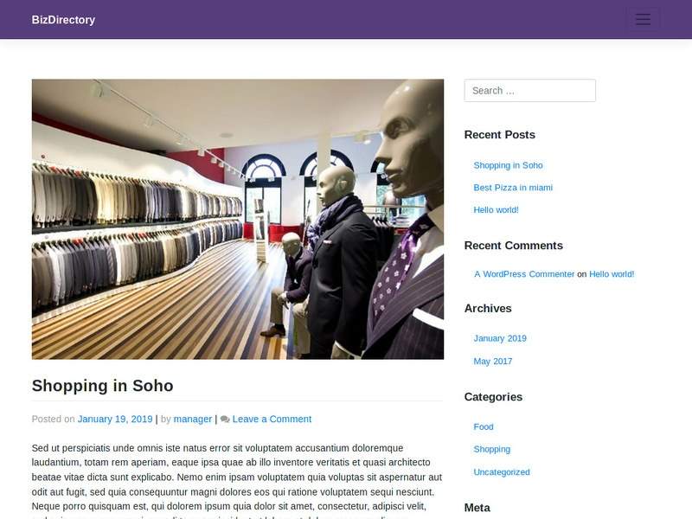Open Best Pizza in miami post
The image size is (692, 519).
pyautogui.click(x=513, y=188)
